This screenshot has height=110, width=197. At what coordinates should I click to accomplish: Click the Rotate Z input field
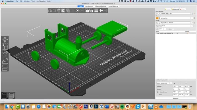[187, 89]
